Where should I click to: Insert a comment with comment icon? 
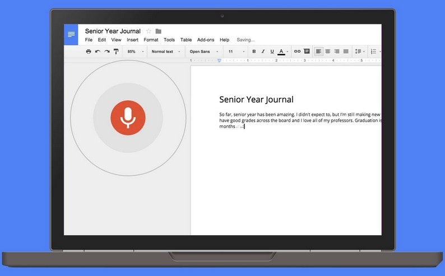307,52
